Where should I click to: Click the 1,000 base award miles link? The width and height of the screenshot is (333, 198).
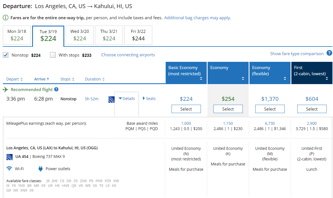point(186,123)
